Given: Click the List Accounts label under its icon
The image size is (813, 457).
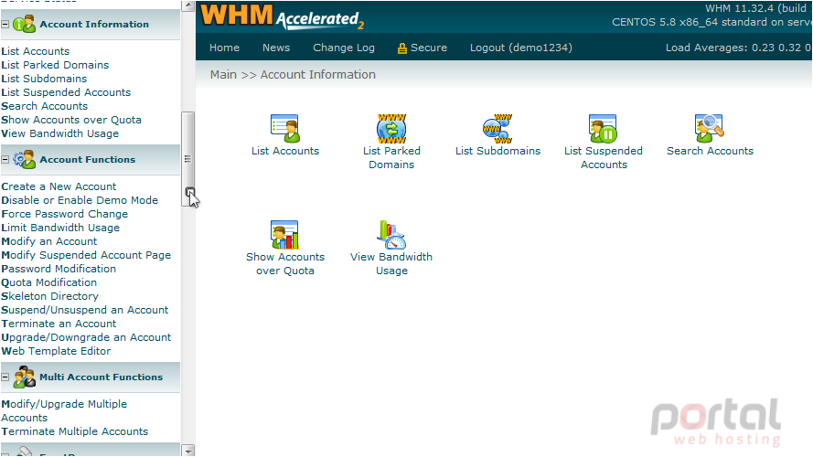Looking at the screenshot, I should [285, 151].
